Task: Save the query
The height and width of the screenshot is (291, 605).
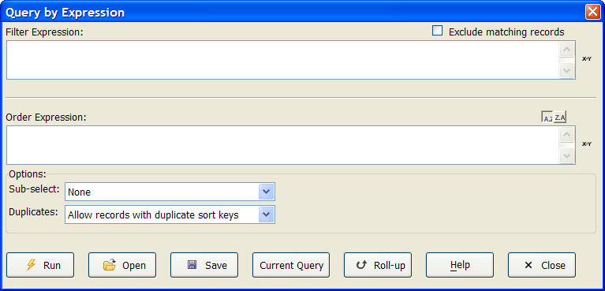Action: point(204,265)
